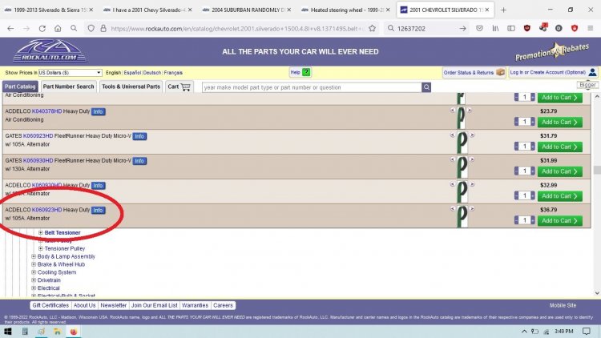Go back with the browser back arrow
The width and height of the screenshot is (601, 338).
tap(10, 28)
